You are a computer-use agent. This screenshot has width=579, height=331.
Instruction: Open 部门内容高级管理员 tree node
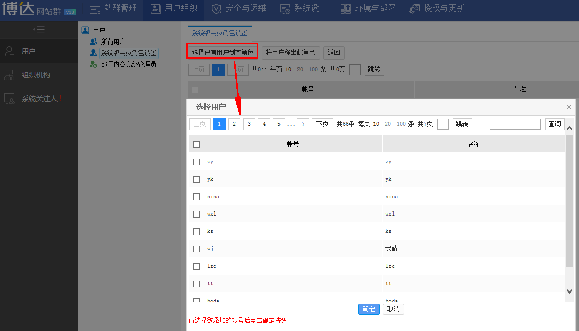tap(128, 64)
